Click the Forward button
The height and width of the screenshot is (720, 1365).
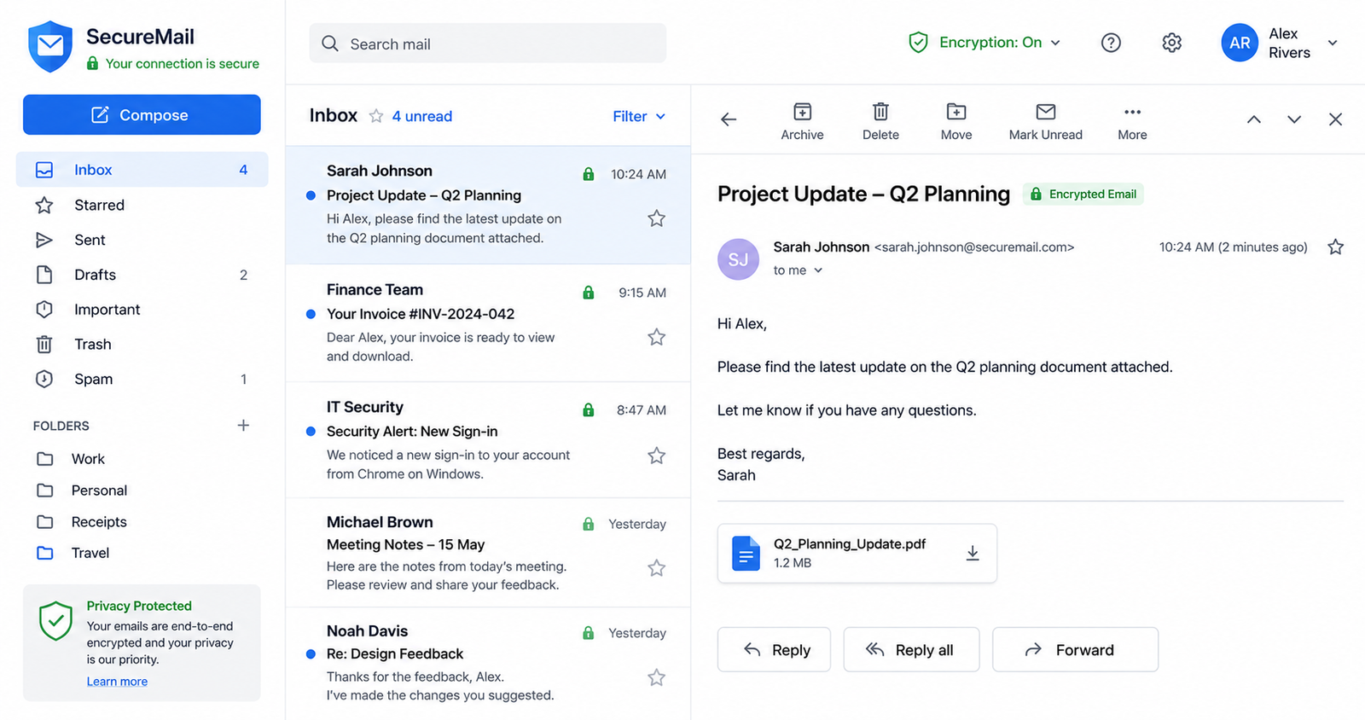click(1075, 650)
